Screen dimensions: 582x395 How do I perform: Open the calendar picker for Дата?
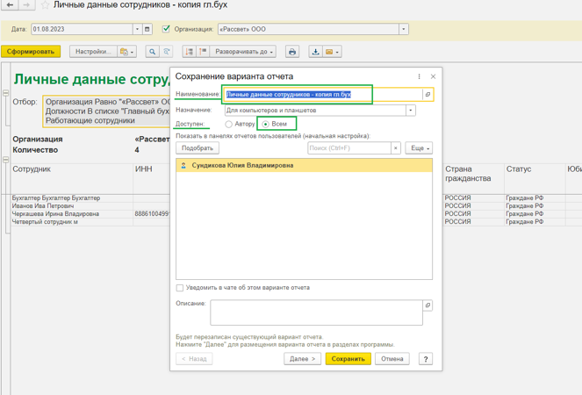tap(147, 29)
